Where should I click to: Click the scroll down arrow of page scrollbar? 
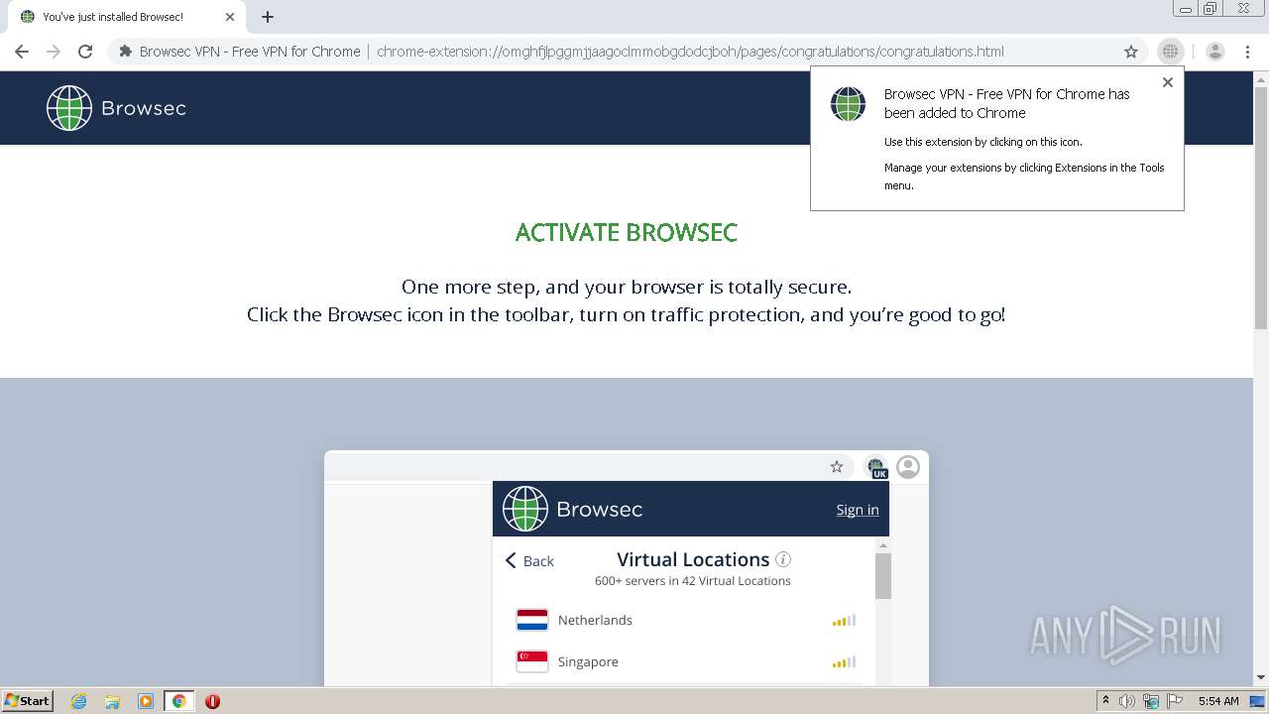[1261, 677]
